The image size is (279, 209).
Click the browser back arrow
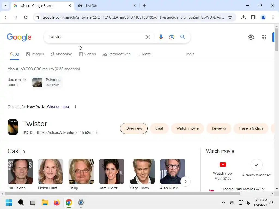pos(6,17)
